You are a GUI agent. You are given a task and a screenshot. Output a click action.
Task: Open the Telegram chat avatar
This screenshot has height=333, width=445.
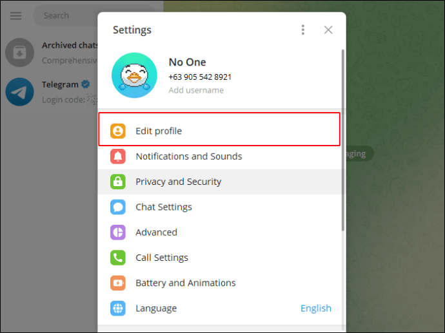click(x=19, y=91)
